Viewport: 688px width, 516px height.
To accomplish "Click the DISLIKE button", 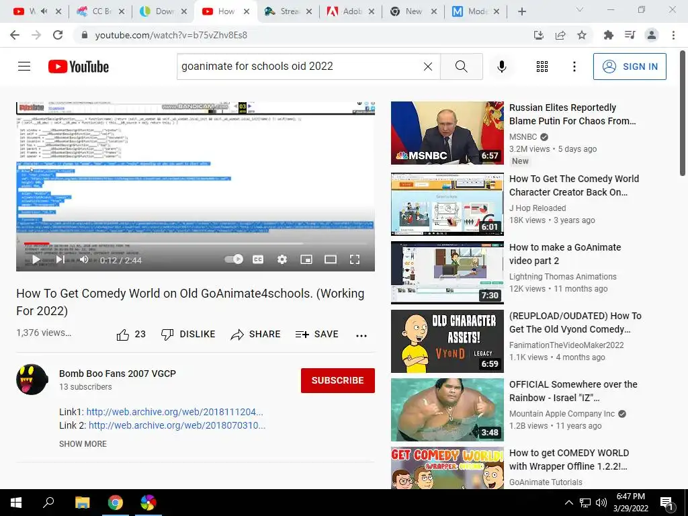I will click(188, 335).
